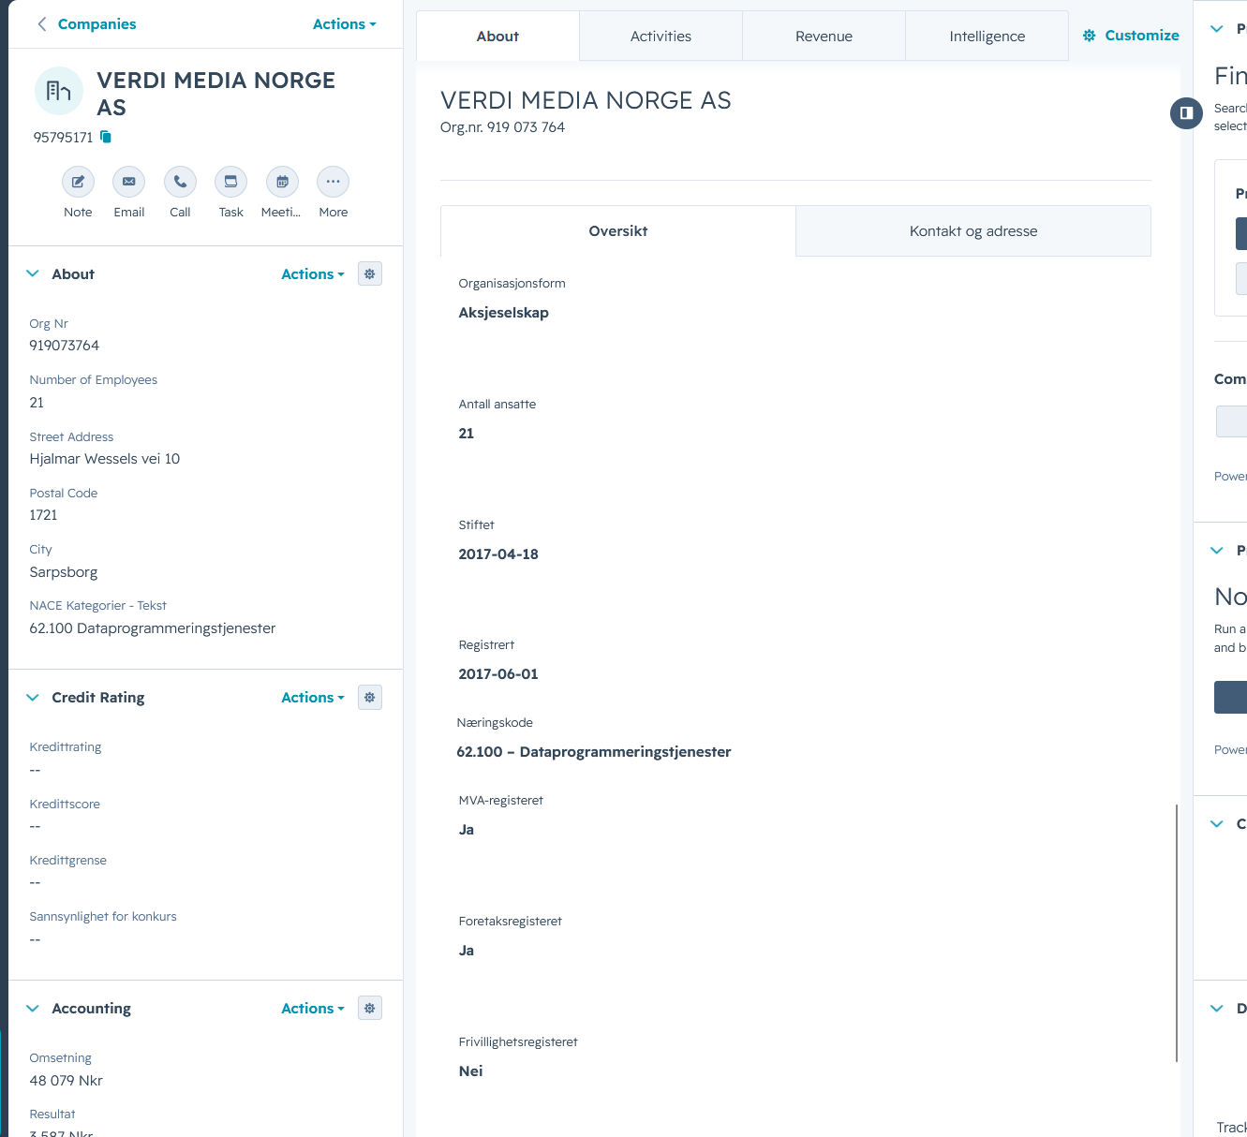Image resolution: width=1247 pixels, height=1137 pixels.
Task: Click the Org.nr. 919 073 764 text
Action: click(503, 127)
